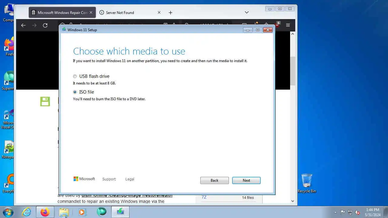Open Action Center flag icon

(343, 212)
